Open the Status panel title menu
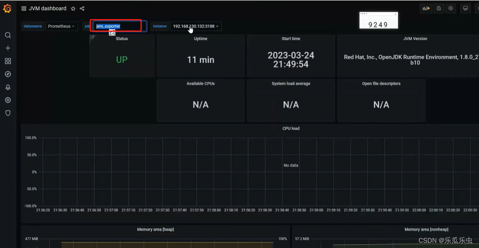This screenshot has width=479, height=248. (x=122, y=39)
